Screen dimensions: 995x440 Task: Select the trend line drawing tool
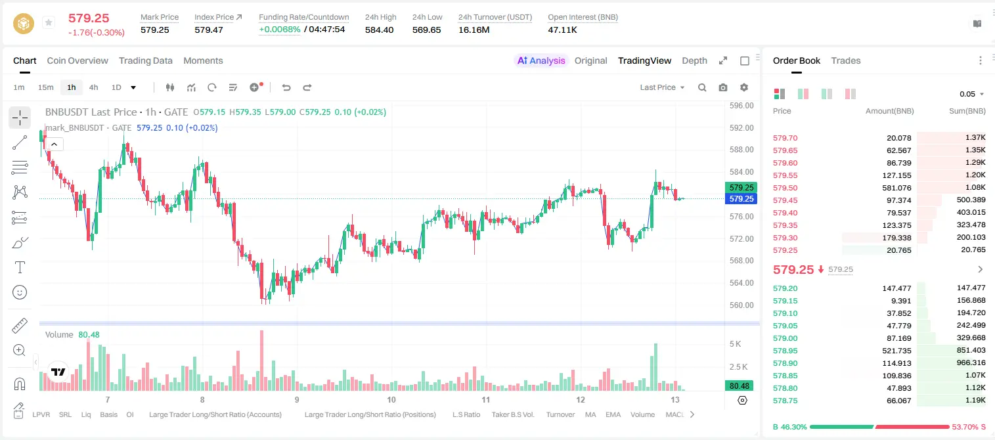point(20,143)
